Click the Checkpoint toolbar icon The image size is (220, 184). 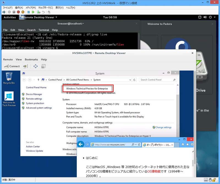39,12
